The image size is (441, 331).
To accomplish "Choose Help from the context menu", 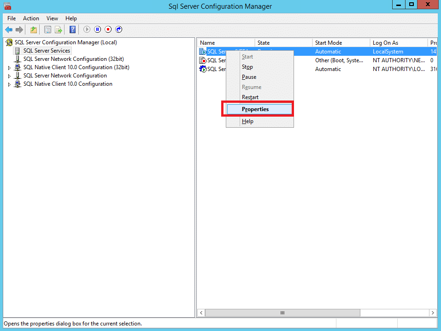I will 260,121.
